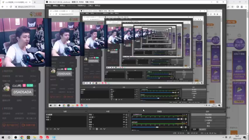Toggle lock on the 弹幕 source
Image resolution: width=249 pixels, height=140 pixels.
126,122
